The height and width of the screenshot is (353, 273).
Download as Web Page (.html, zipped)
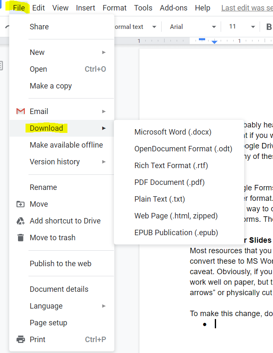pos(179,216)
